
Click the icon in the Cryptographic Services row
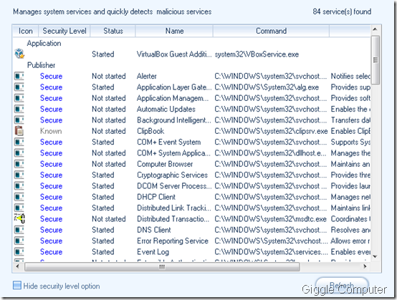coord(19,175)
